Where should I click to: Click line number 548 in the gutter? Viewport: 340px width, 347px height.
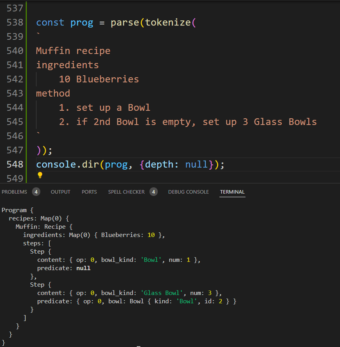pyautogui.click(x=15, y=165)
